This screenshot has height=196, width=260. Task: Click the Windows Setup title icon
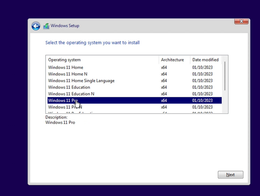(x=46, y=26)
